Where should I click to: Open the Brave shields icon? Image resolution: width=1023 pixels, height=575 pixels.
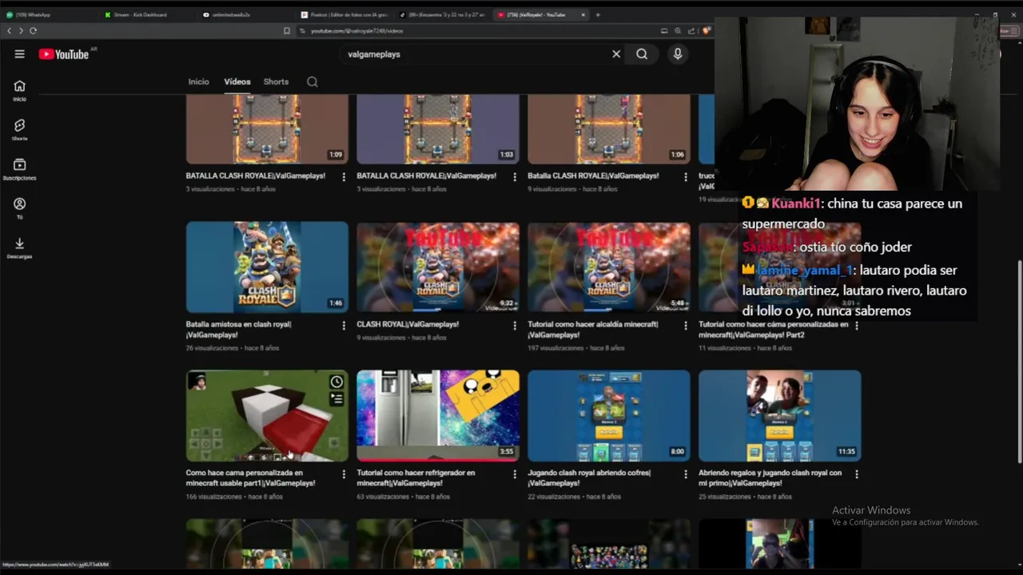point(707,30)
